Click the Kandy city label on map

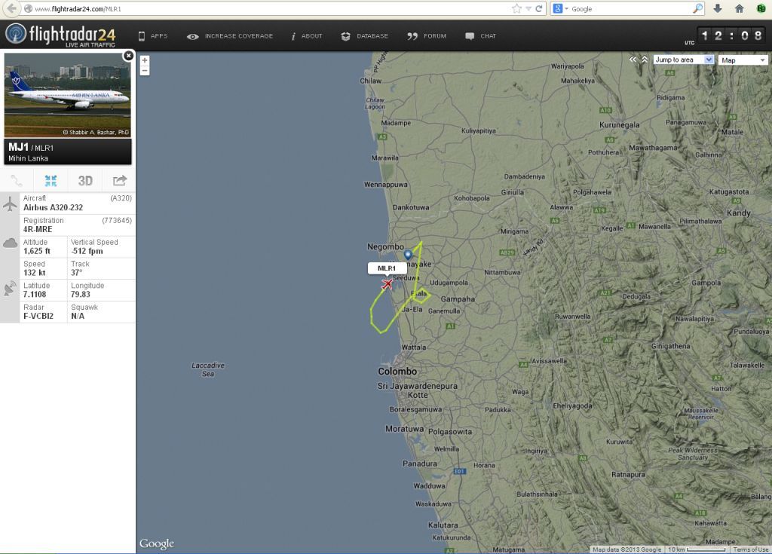coord(739,213)
